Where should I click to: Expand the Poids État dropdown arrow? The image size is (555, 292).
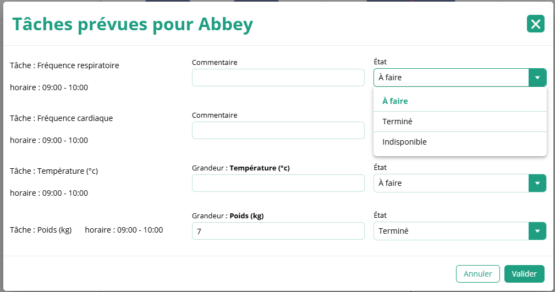[537, 231]
